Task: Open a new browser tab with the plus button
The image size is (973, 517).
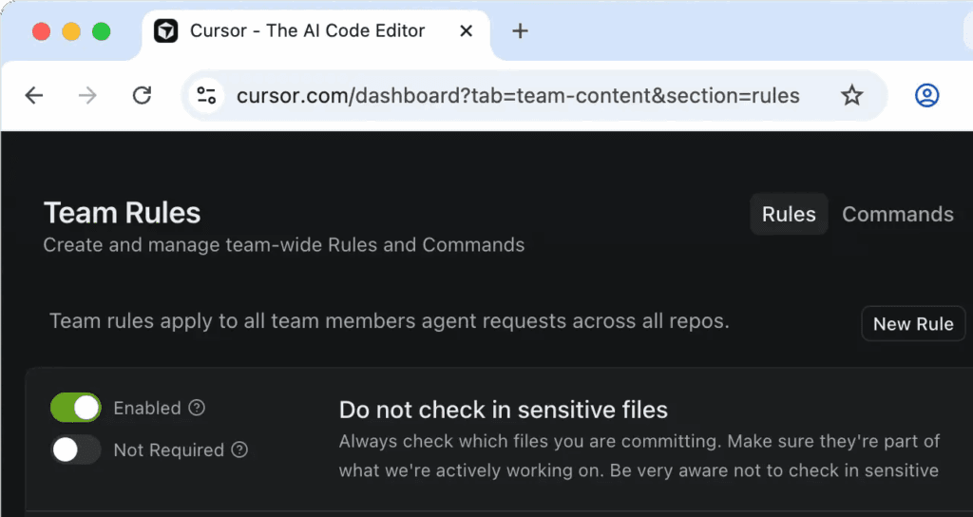Action: click(x=520, y=31)
